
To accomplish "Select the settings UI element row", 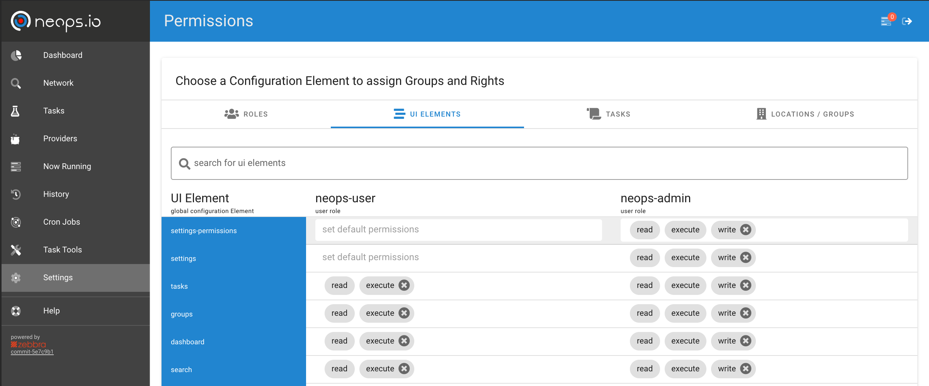I will tap(234, 259).
